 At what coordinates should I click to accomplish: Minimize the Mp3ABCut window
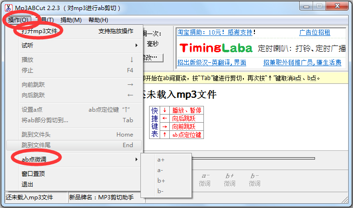point(306,7)
